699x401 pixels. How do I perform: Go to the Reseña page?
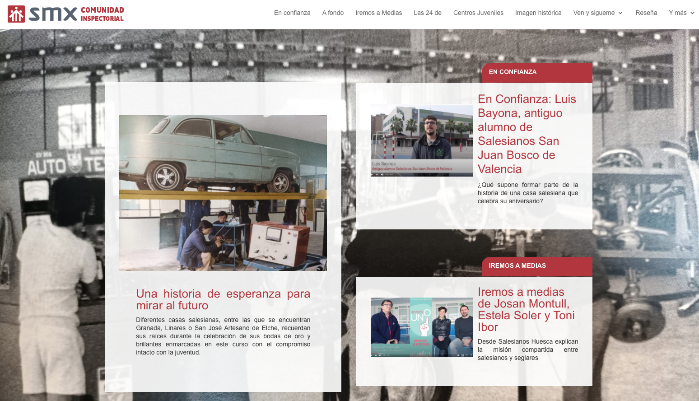coord(646,13)
